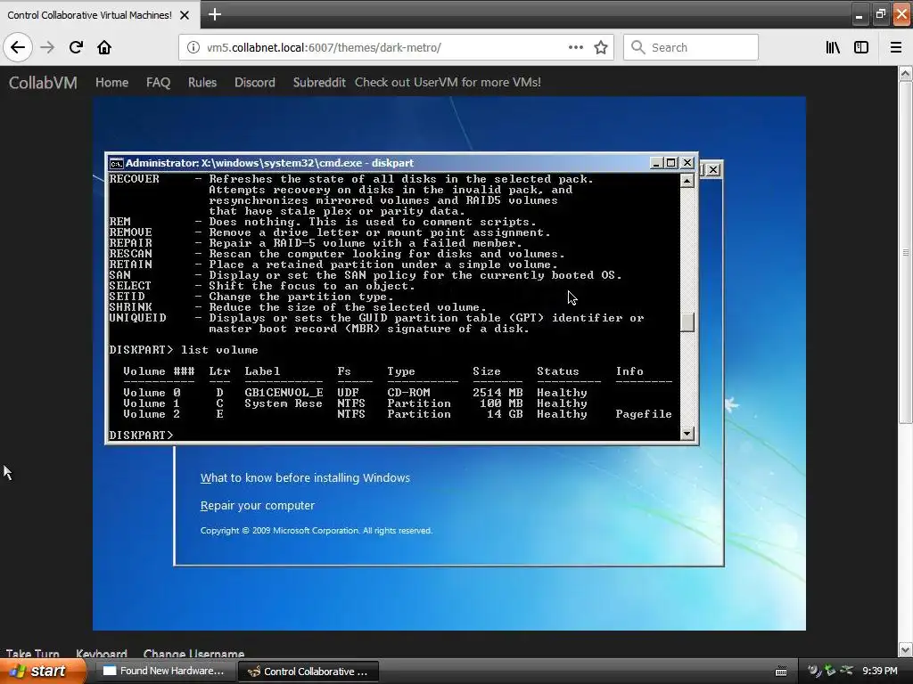Screen dimensions: 913x684
Task: Click the CD-ROM type entry
Action: click(x=408, y=393)
